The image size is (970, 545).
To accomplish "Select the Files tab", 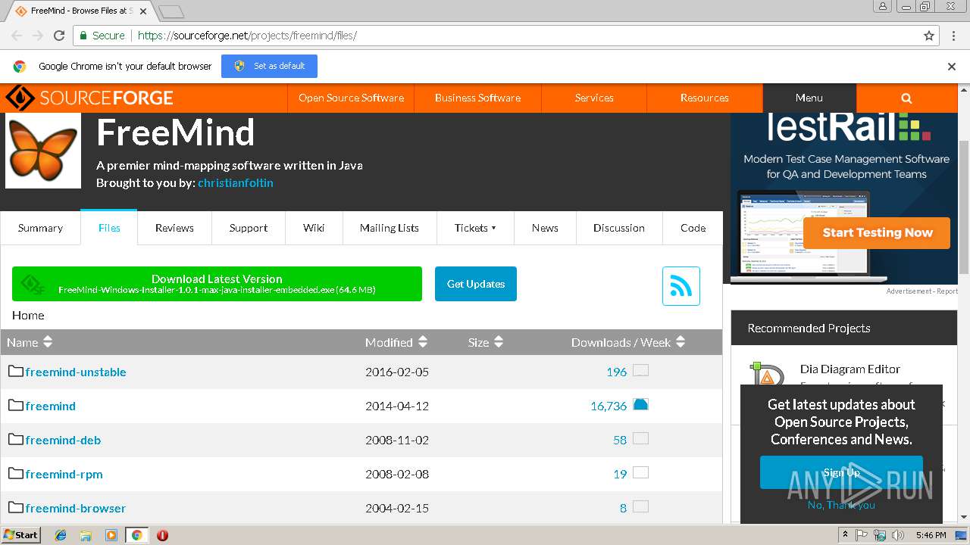I will pyautogui.click(x=109, y=228).
